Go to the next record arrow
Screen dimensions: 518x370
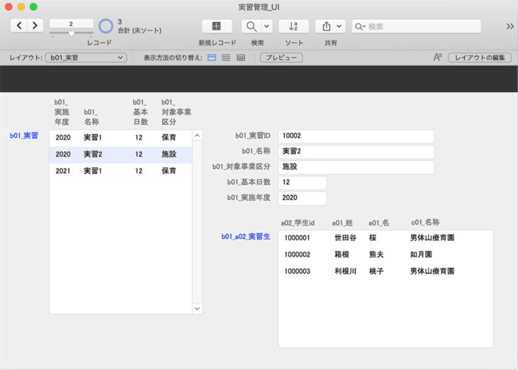click(x=35, y=26)
